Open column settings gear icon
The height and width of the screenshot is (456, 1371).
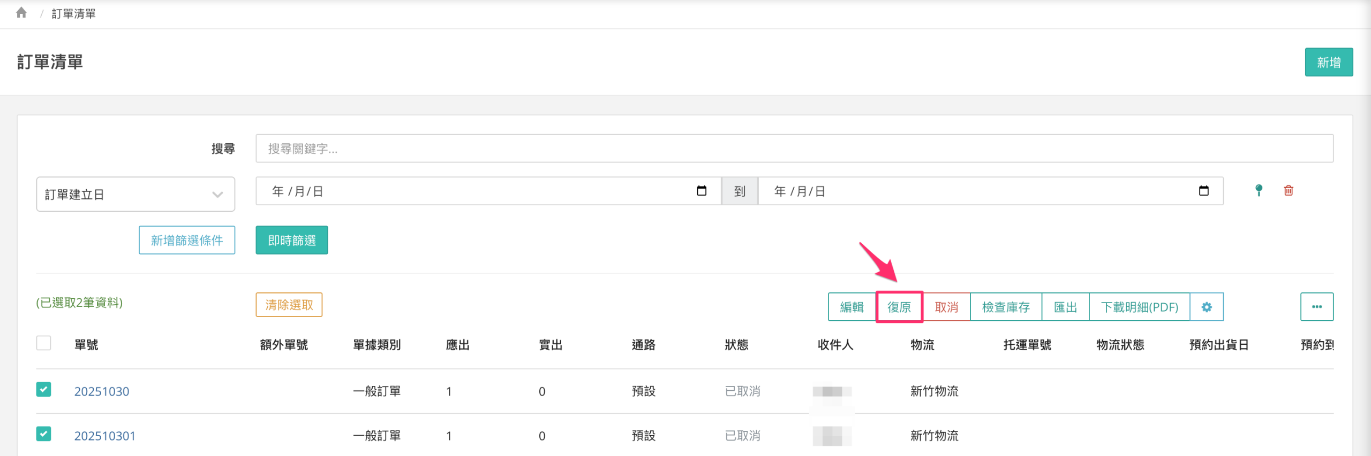1206,307
